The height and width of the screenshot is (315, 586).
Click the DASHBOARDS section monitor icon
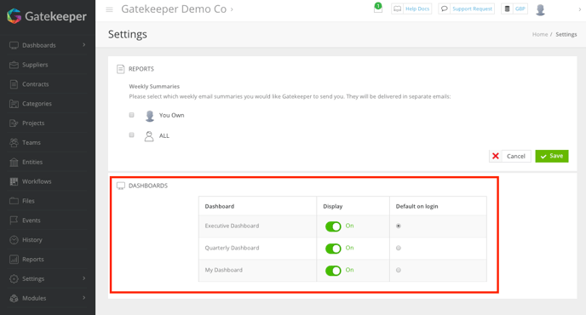pos(121,186)
